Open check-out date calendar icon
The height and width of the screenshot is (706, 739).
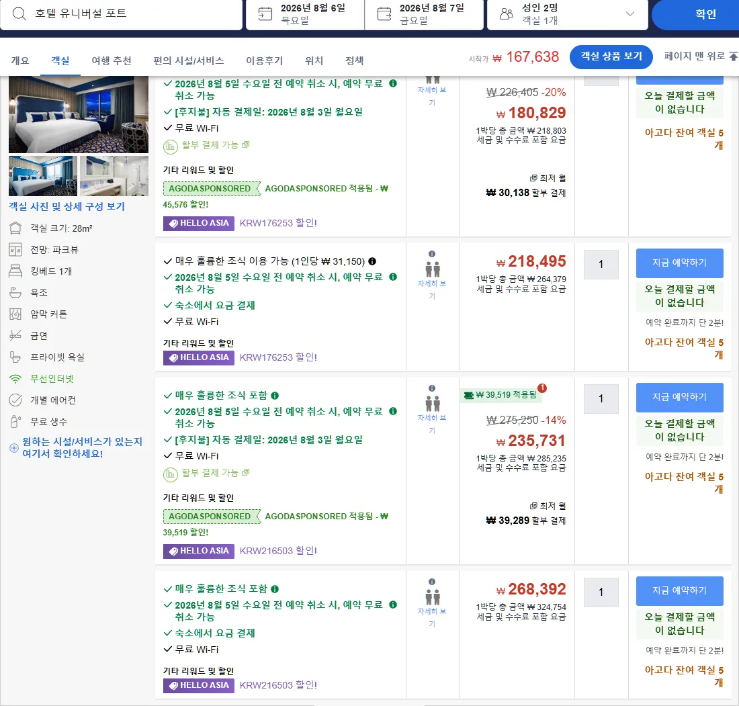(384, 14)
